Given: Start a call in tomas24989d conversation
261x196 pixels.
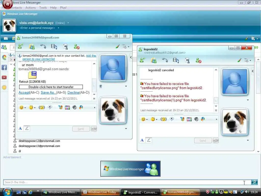Looking at the screenshot, I should tap(43, 46).
